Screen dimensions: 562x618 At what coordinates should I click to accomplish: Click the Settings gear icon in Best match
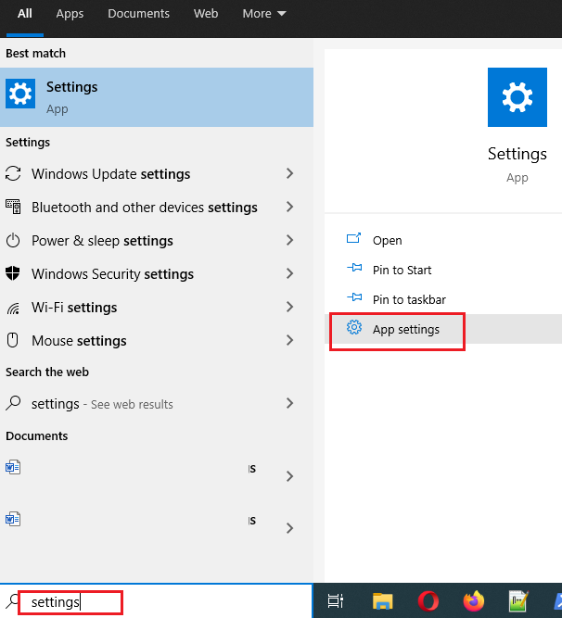point(20,94)
